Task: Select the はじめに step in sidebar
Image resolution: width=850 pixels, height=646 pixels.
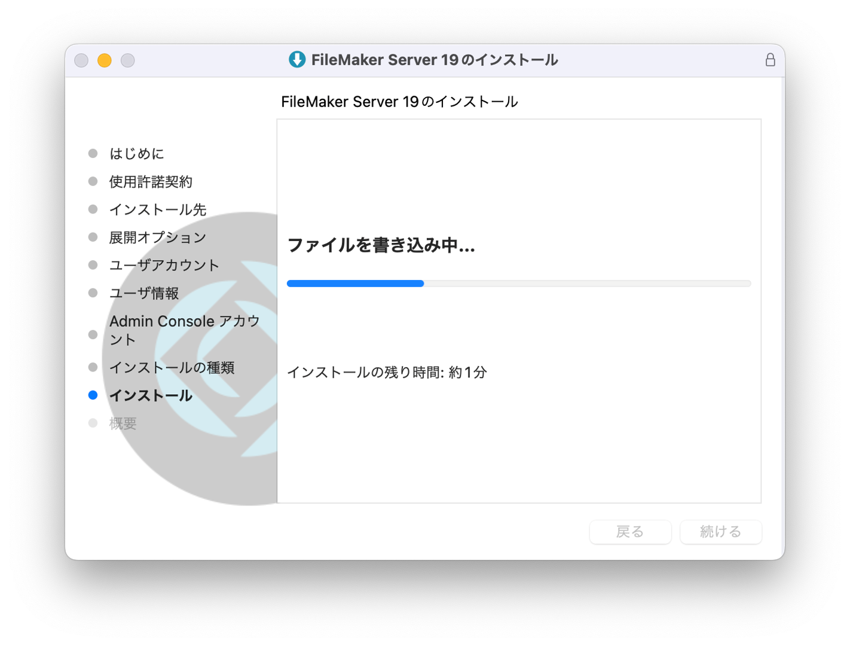Action: (x=136, y=154)
